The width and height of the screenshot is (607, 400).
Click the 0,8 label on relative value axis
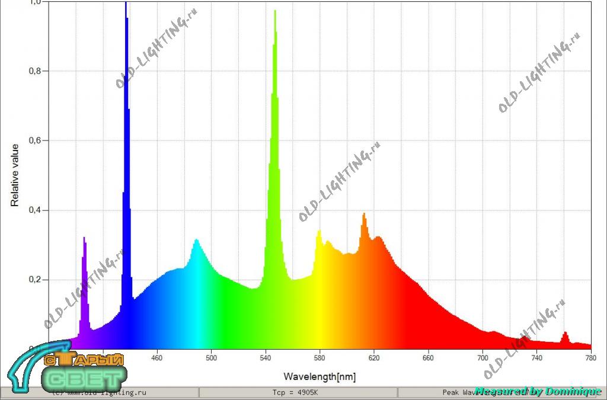(x=35, y=71)
